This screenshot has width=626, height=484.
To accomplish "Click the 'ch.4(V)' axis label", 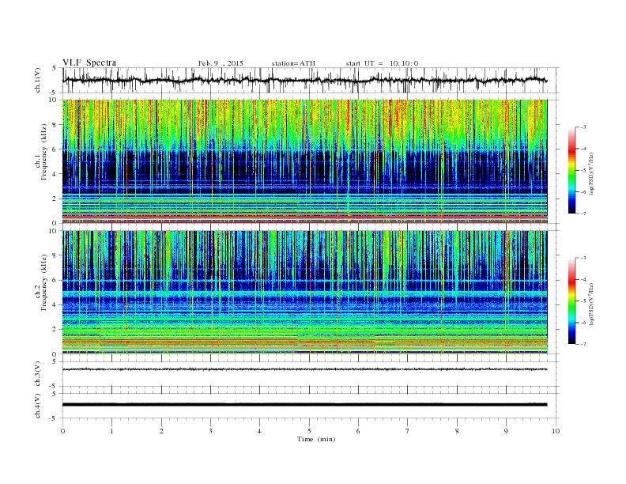I will tap(38, 406).
